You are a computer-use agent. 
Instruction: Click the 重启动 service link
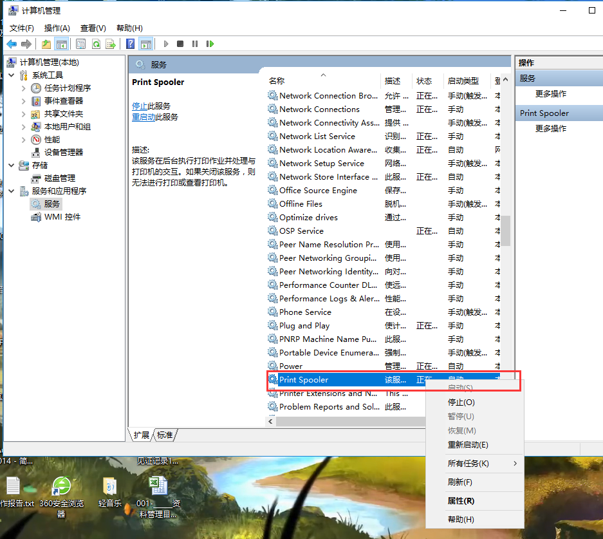[143, 117]
